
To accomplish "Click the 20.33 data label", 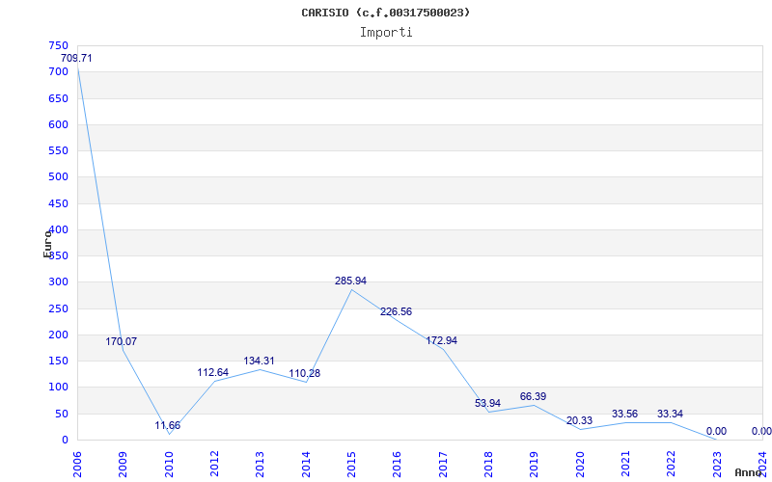I will coord(579,421).
